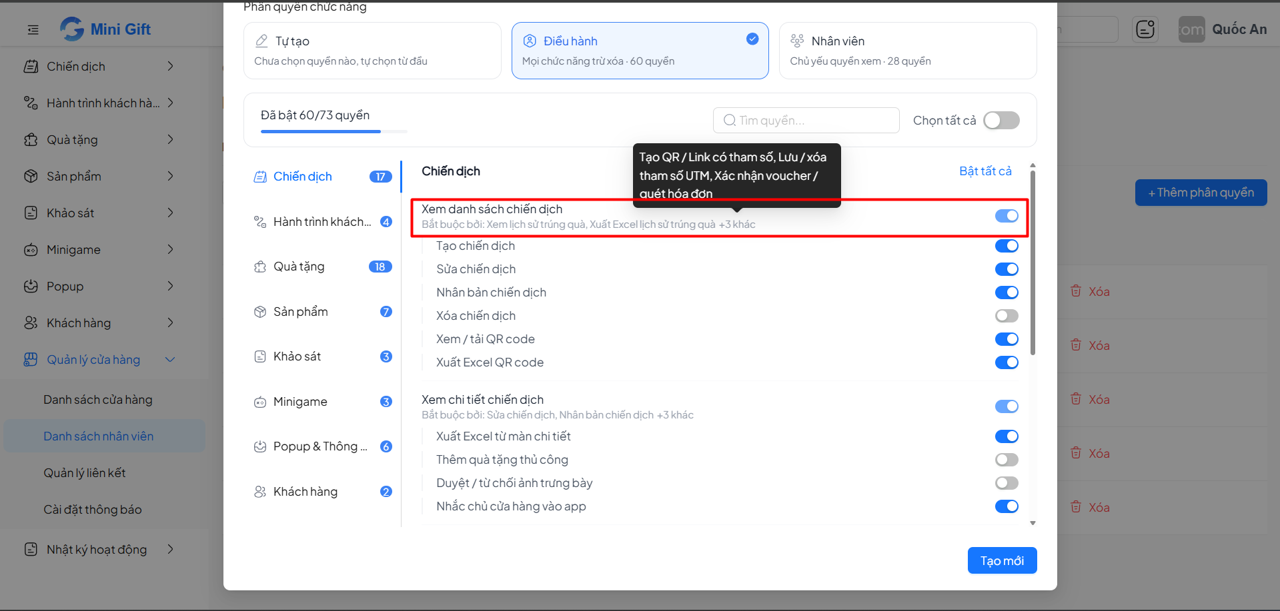Choose the Nhân viên role preset card
1280x611 pixels.
pyautogui.click(x=908, y=51)
